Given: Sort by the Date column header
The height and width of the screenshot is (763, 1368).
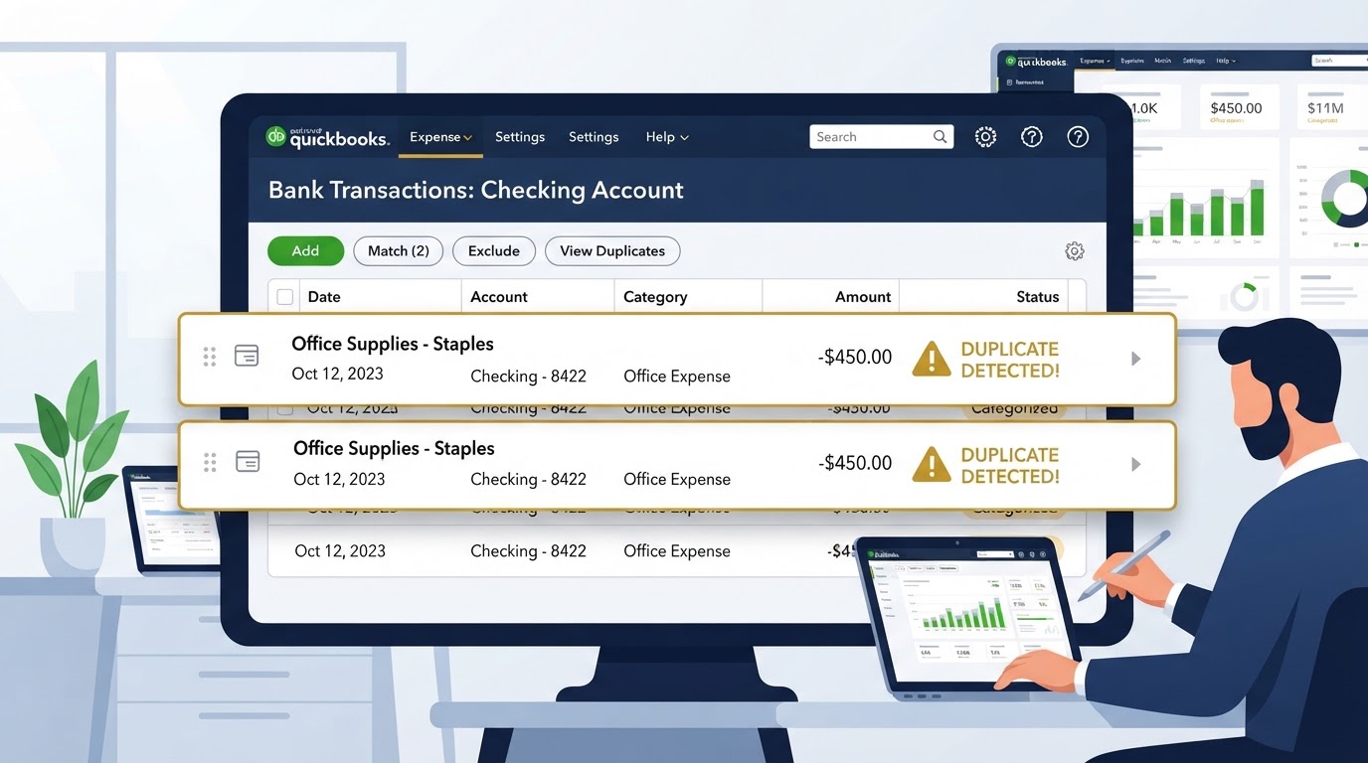Looking at the screenshot, I should pyautogui.click(x=324, y=297).
